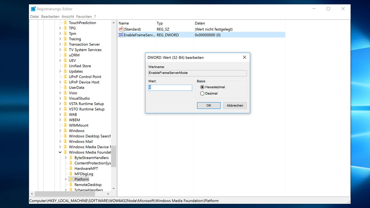The width and height of the screenshot is (370, 208).
Task: Collapse the Windows Media Foundation key
Action: tap(60, 152)
